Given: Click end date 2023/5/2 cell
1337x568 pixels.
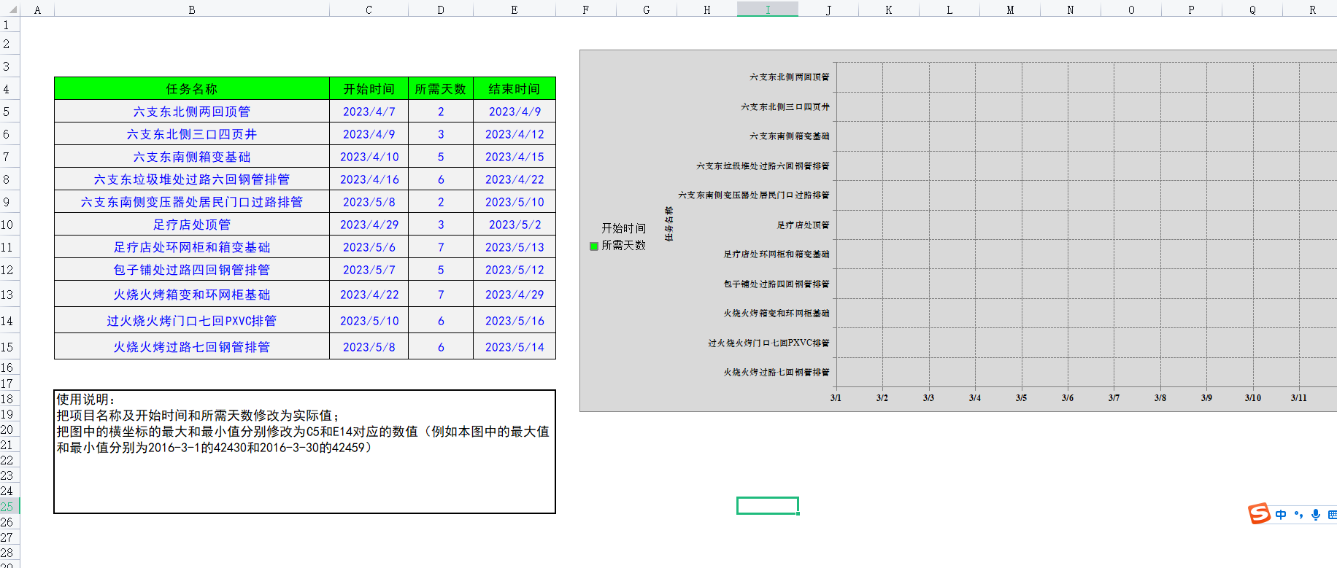Looking at the screenshot, I should coord(515,225).
